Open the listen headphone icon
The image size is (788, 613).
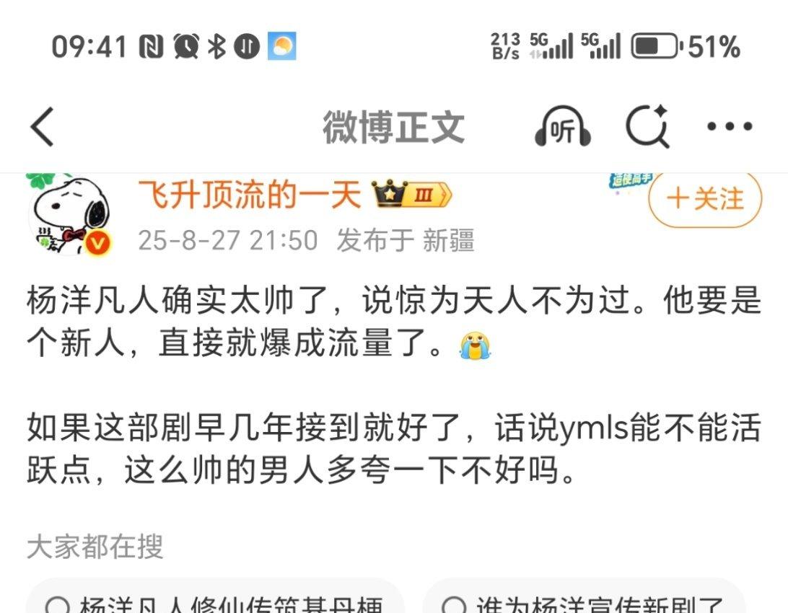[562, 126]
